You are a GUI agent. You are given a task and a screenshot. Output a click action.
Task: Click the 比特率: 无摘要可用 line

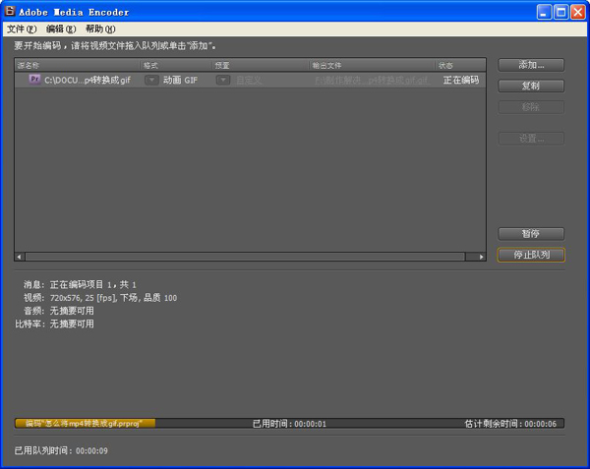54,323
